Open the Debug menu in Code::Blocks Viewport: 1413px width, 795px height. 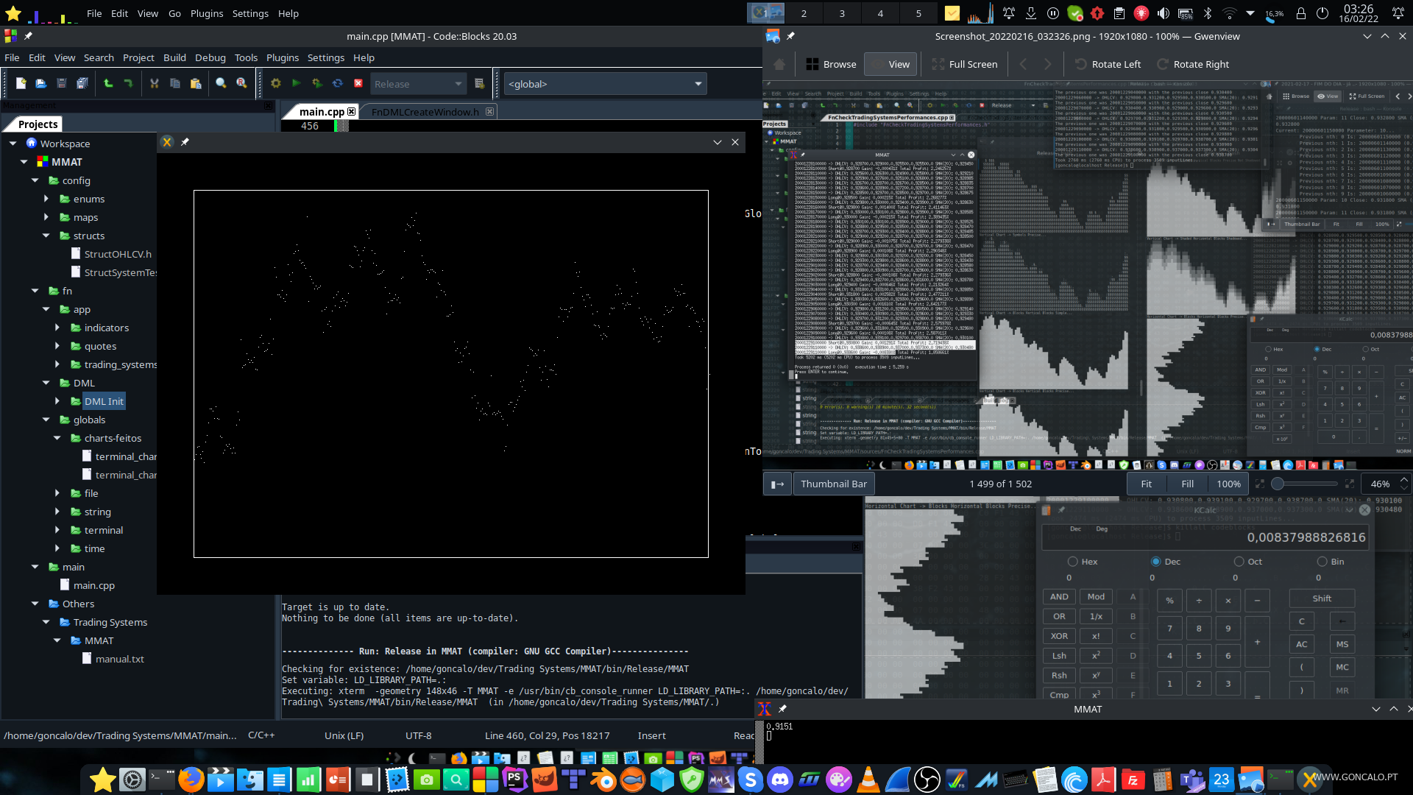(x=210, y=57)
